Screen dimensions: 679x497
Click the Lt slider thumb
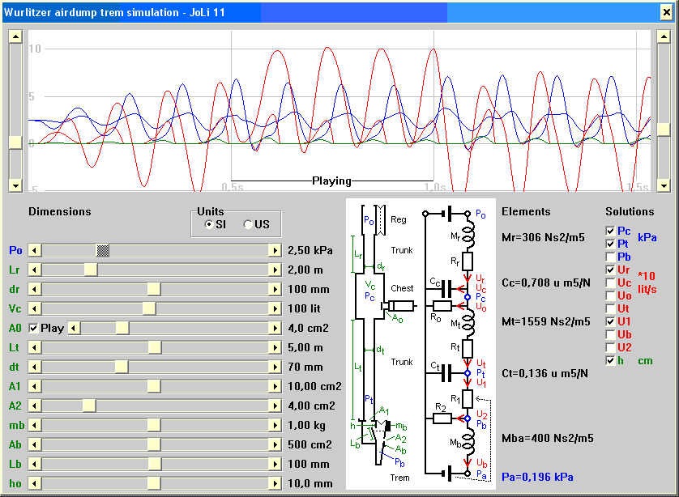(154, 347)
